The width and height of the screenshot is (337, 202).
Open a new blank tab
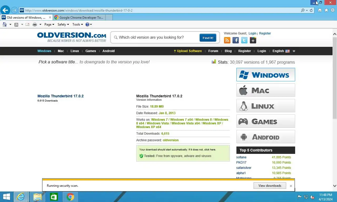[x=109, y=18]
